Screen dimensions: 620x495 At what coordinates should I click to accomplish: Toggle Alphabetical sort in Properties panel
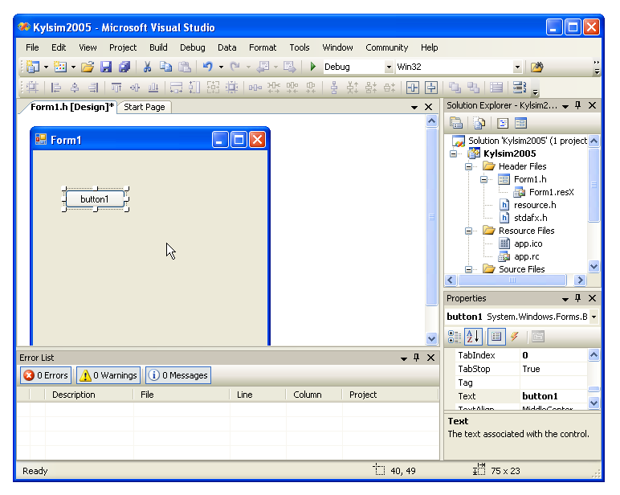pos(473,337)
